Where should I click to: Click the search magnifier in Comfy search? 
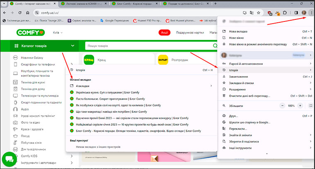[x=215, y=45]
